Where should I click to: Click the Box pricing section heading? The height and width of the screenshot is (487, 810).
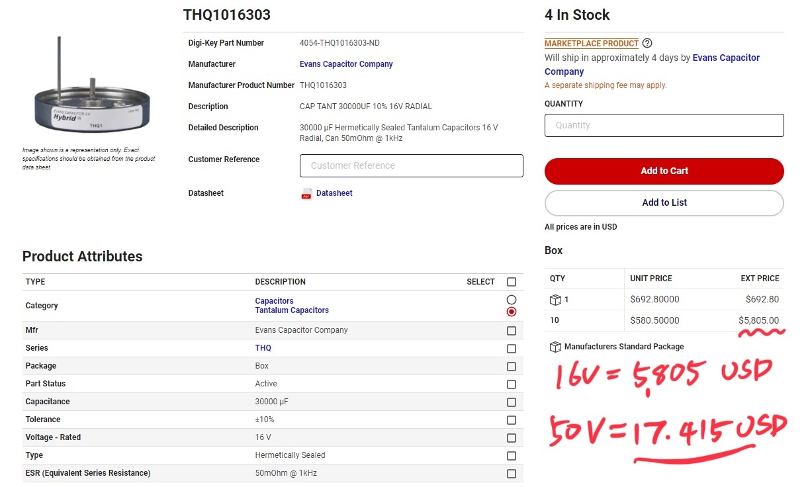pos(554,251)
